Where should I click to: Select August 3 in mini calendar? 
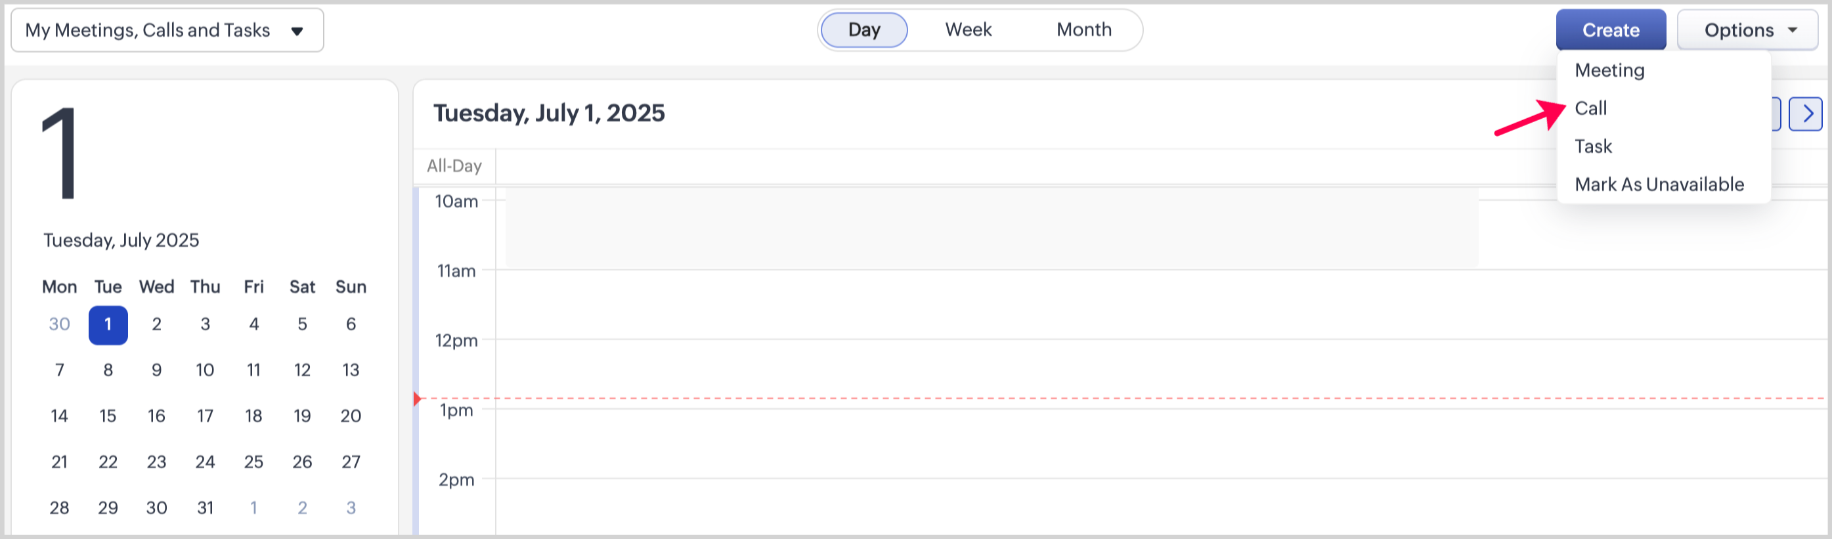tap(351, 507)
